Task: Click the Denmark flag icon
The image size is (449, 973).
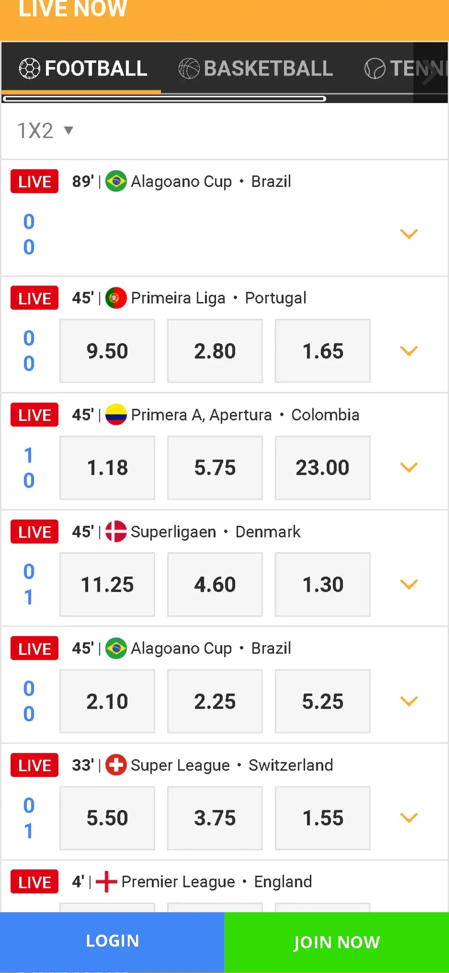Action: coord(116,532)
